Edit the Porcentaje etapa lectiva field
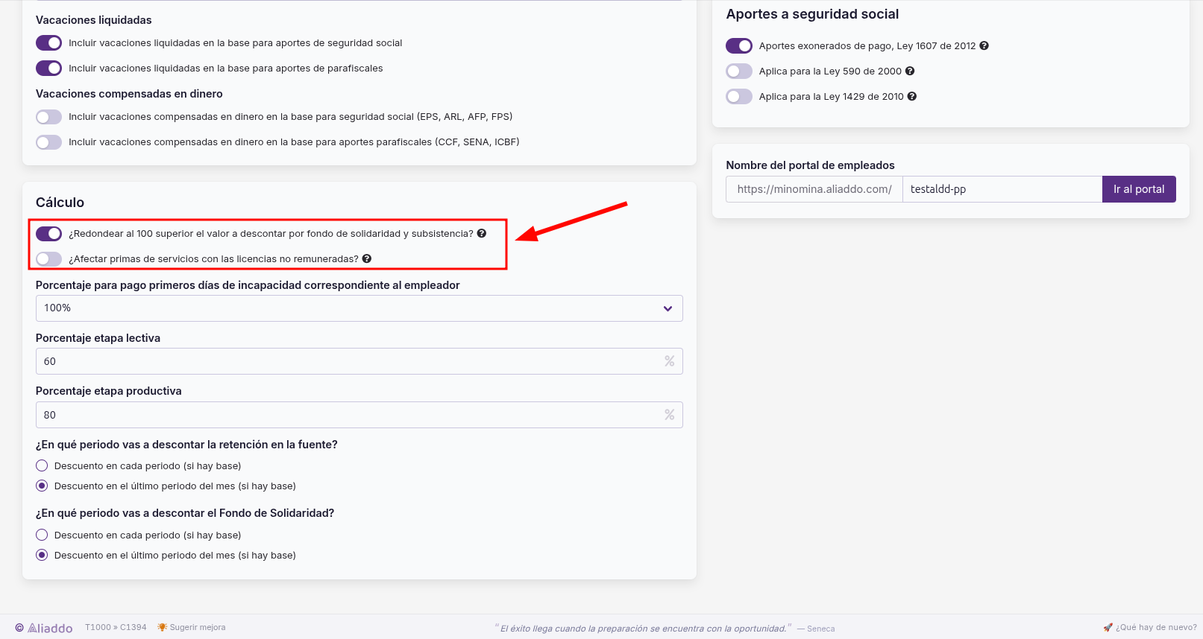The height and width of the screenshot is (639, 1203). 359,361
